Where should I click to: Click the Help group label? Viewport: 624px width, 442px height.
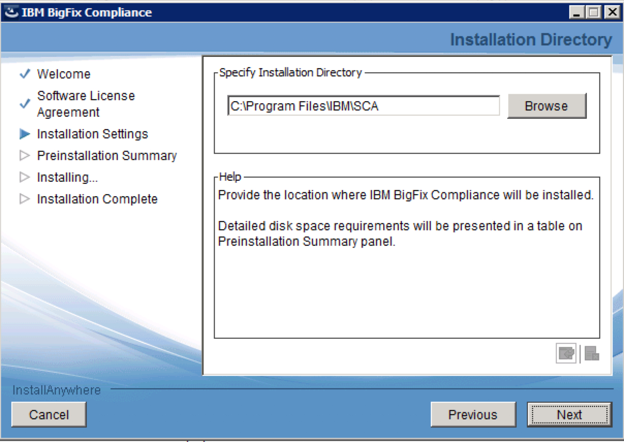pyautogui.click(x=230, y=177)
